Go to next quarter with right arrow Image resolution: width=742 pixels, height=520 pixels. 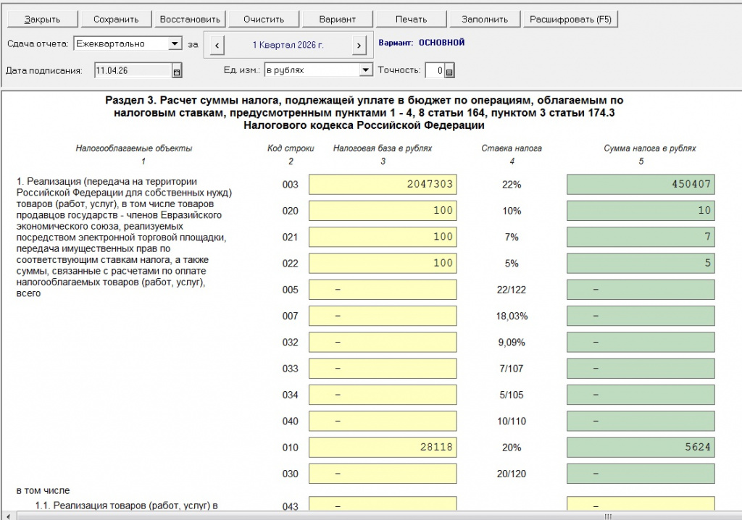coord(359,45)
